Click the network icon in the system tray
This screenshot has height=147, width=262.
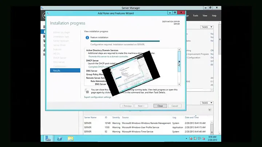click(x=199, y=139)
